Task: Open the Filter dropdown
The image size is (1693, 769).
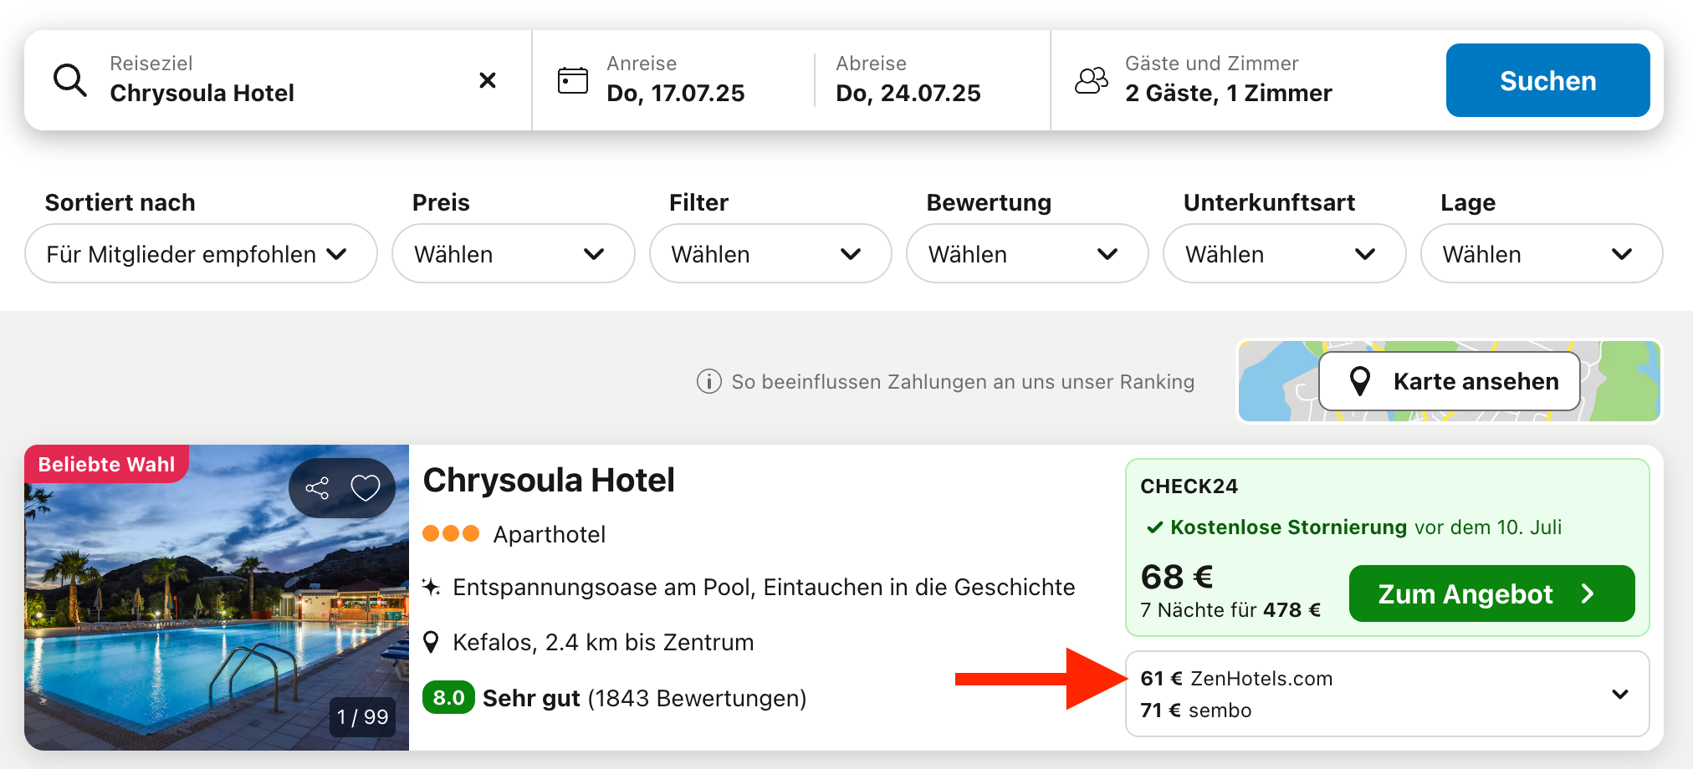Action: (x=770, y=253)
